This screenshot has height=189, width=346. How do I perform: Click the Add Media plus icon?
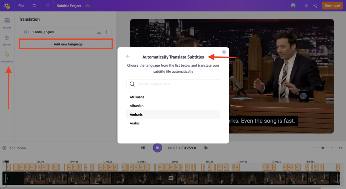pyautogui.click(x=4, y=148)
